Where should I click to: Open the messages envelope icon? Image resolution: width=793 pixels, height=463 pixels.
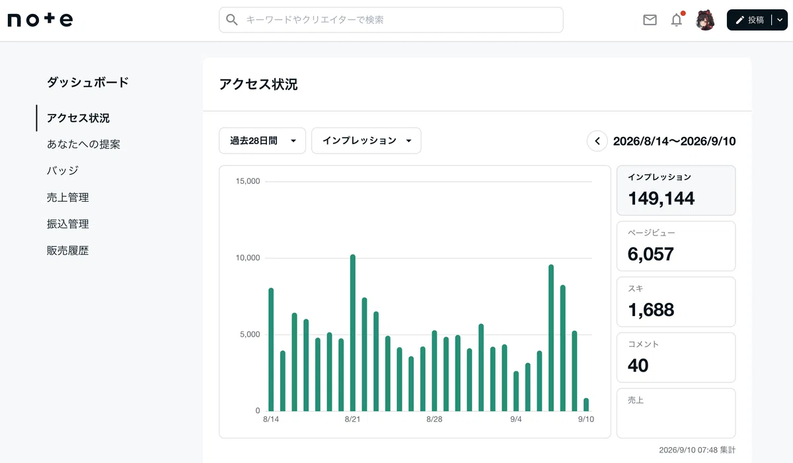650,20
